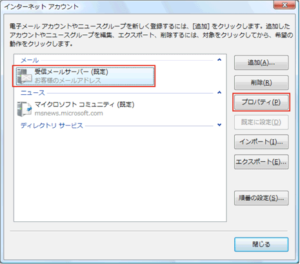Open the 順番の設定(S)... dialog
Viewport: 300px width, 264px height.
tap(261, 198)
